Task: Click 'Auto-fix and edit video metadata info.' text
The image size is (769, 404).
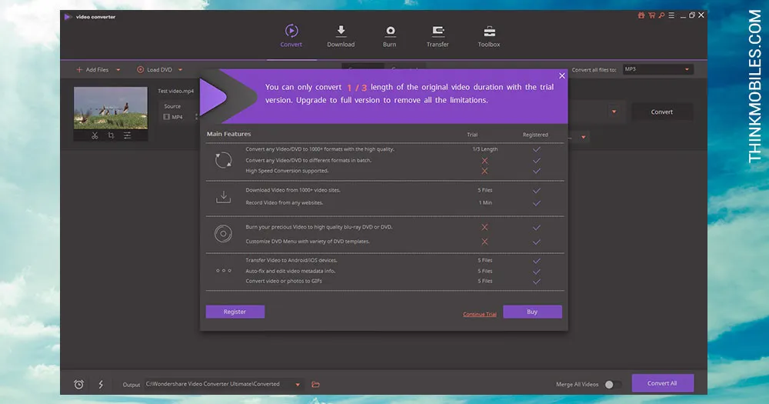Action: [291, 271]
